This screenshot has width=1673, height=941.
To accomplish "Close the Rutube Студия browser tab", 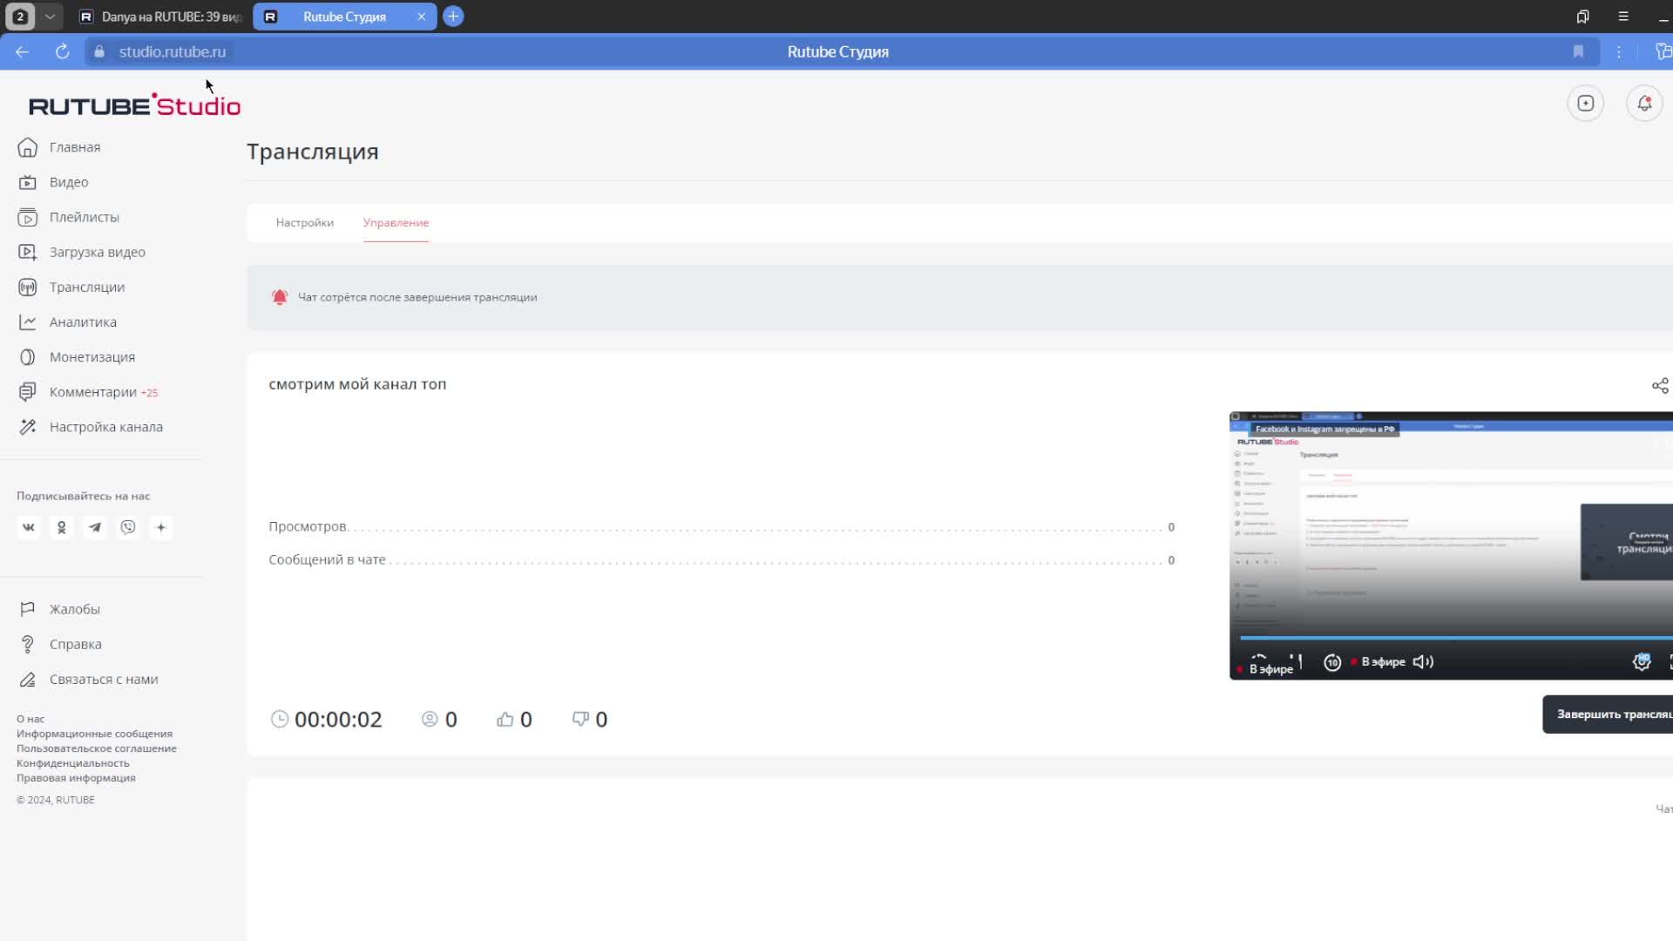I will click(x=422, y=17).
